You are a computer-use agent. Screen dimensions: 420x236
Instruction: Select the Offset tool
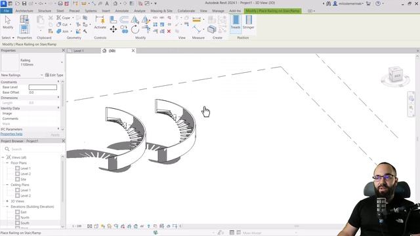tap(124, 20)
